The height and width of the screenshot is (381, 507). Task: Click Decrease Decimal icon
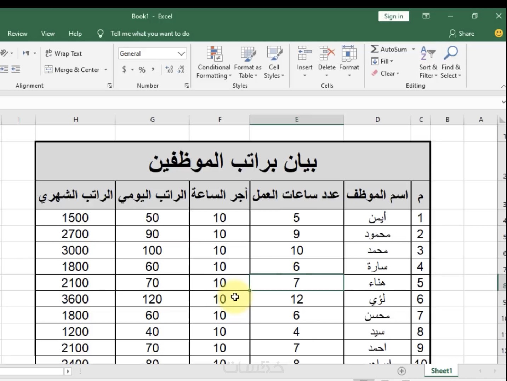tap(181, 69)
